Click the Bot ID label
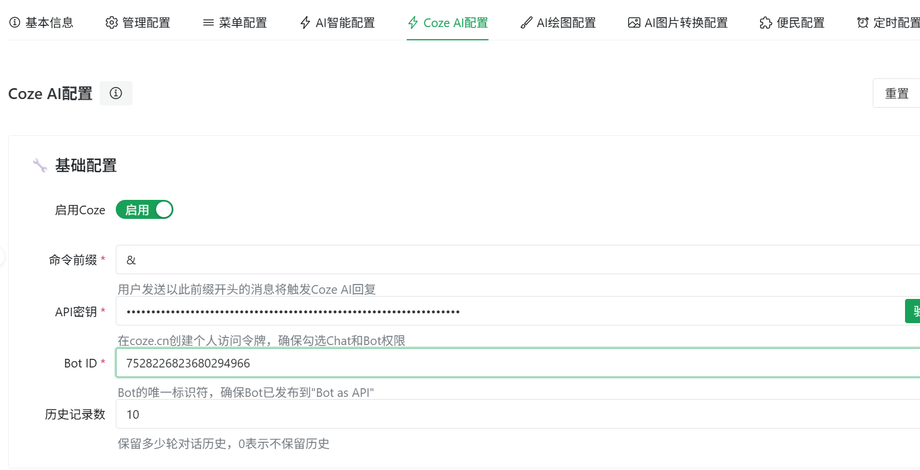The height and width of the screenshot is (470, 920). tap(81, 363)
